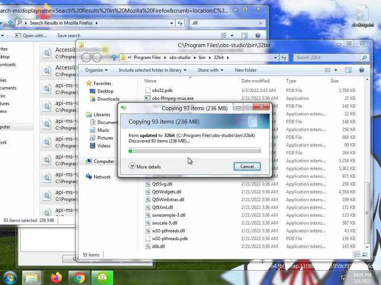381x285 pixels.
Task: Click the zlib.dll file icon
Action: click(148, 246)
